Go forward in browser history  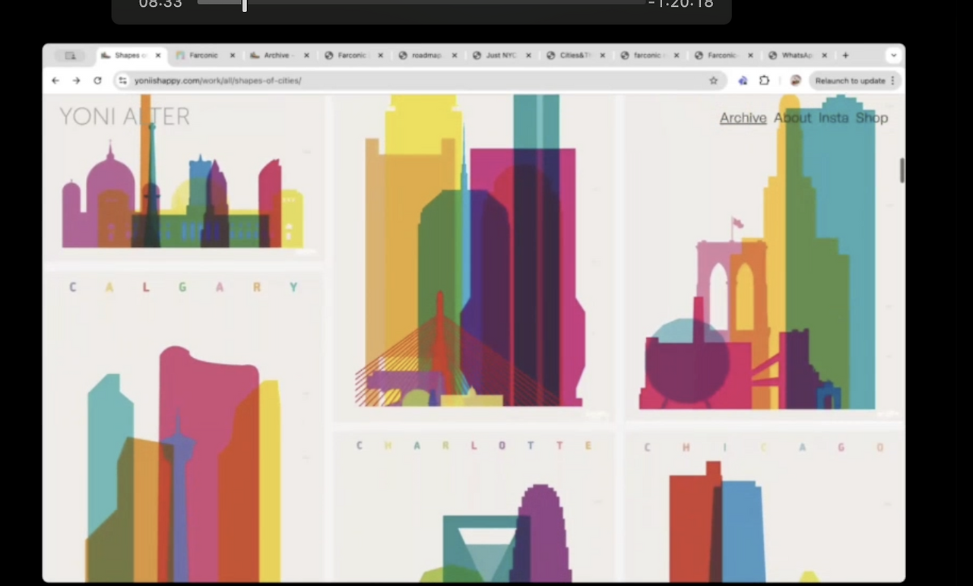coord(76,81)
